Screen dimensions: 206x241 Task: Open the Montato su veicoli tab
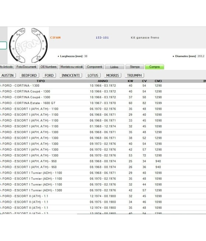(72, 67)
